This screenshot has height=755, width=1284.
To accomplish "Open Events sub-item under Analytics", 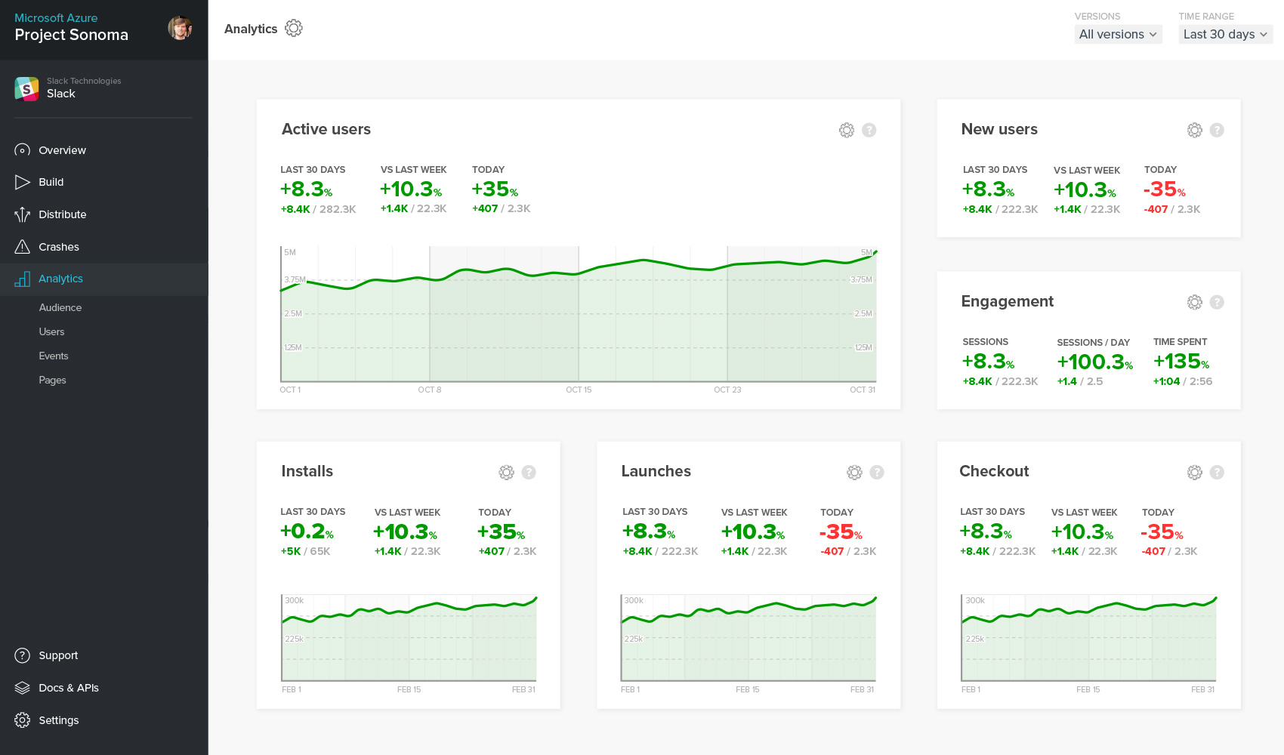I will (54, 356).
